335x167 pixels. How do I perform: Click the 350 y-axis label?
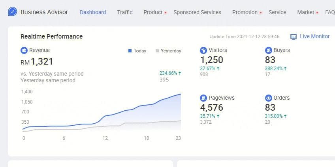click(25, 122)
